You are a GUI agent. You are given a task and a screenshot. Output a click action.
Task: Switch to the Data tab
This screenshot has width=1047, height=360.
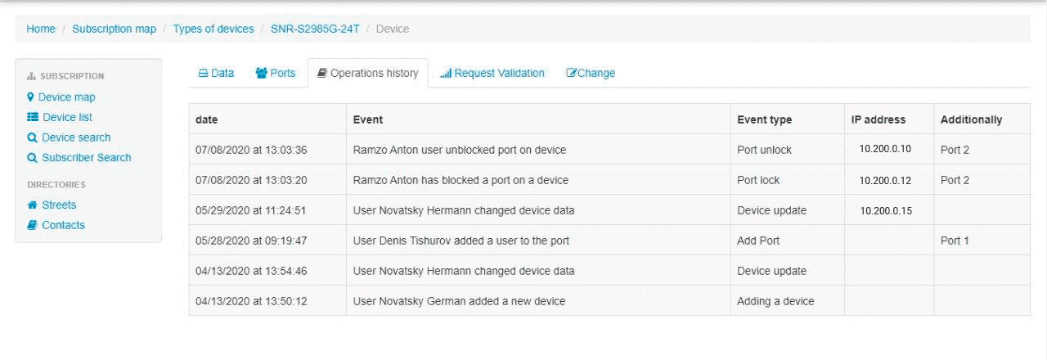[216, 73]
